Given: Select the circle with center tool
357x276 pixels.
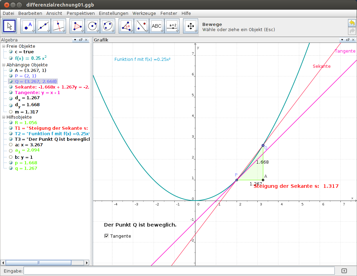Looking at the screenshot, I should tap(92, 26).
